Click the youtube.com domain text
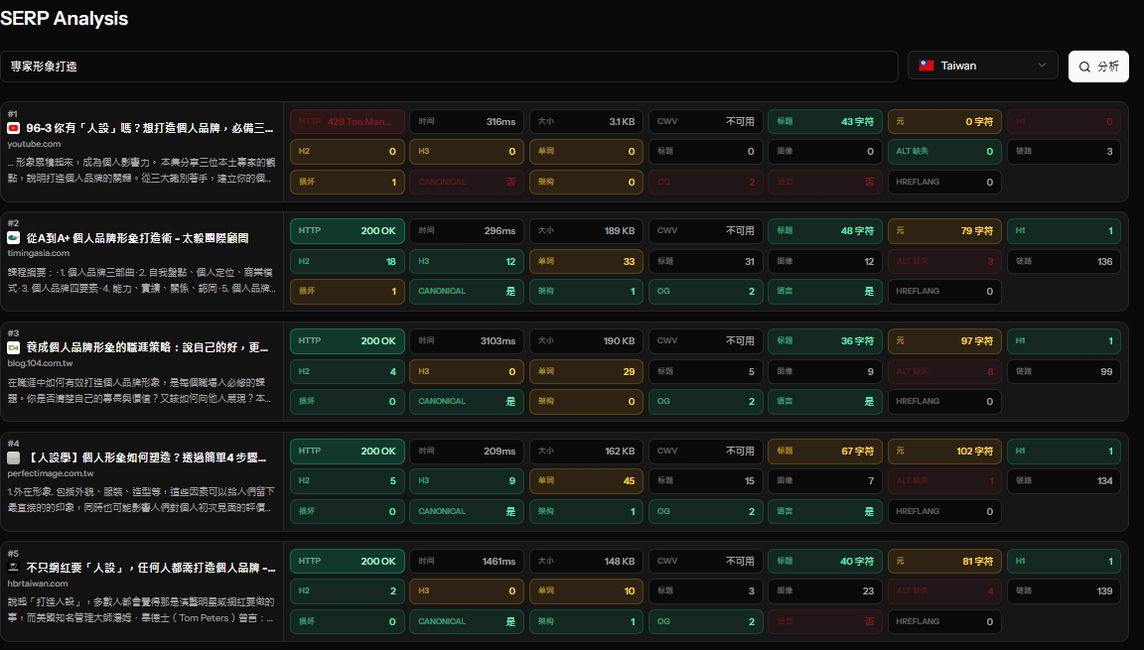 (35, 144)
